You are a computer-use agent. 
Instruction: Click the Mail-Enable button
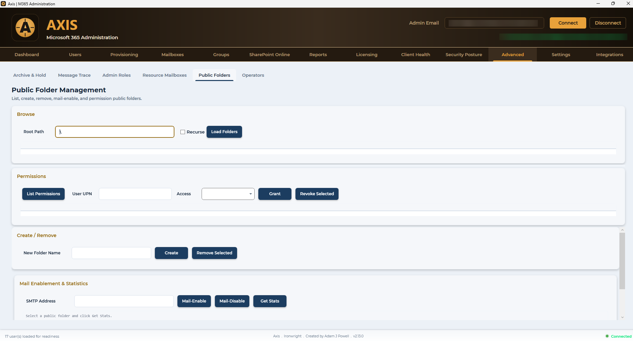coord(194,301)
